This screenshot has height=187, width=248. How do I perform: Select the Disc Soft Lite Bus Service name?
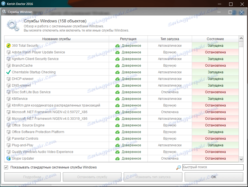(x=31, y=92)
